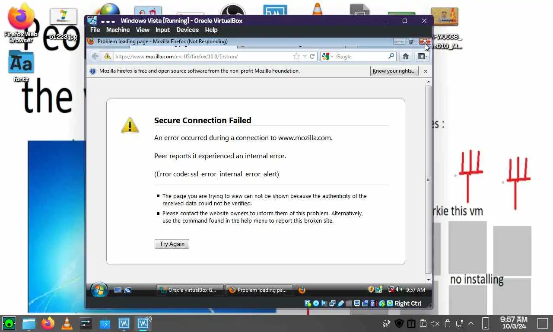Open the View menu in VirtualBox

143,30
